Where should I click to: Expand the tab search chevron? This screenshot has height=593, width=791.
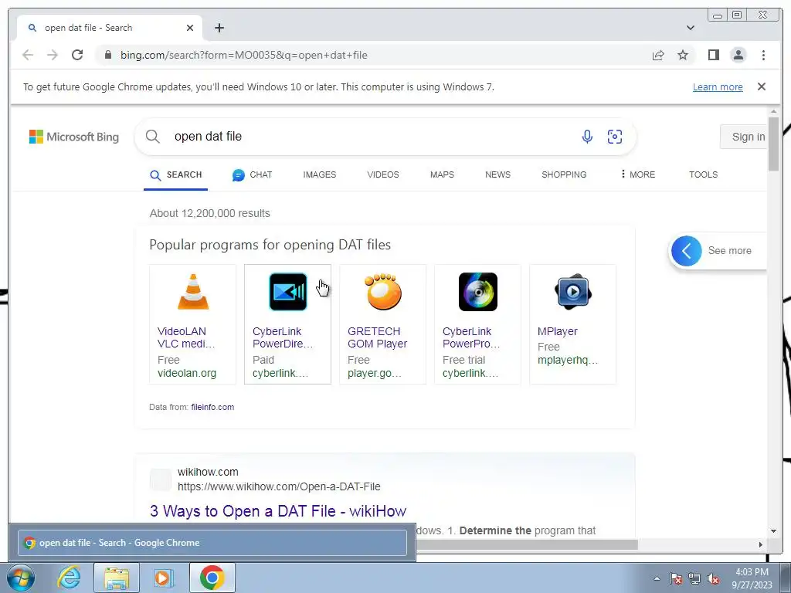coord(690,28)
